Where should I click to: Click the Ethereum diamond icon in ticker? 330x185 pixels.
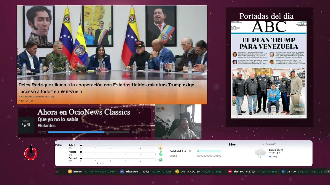[122, 171]
